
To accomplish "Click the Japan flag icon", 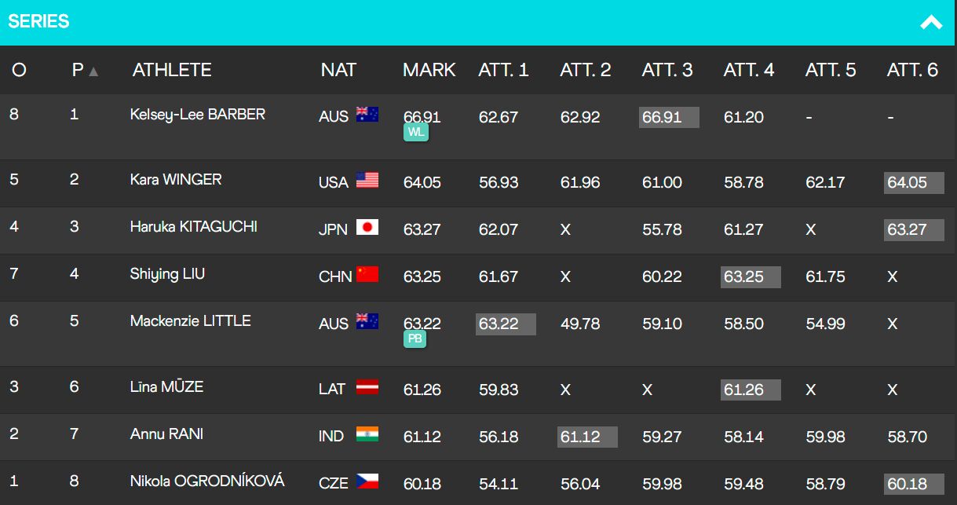I will [367, 228].
